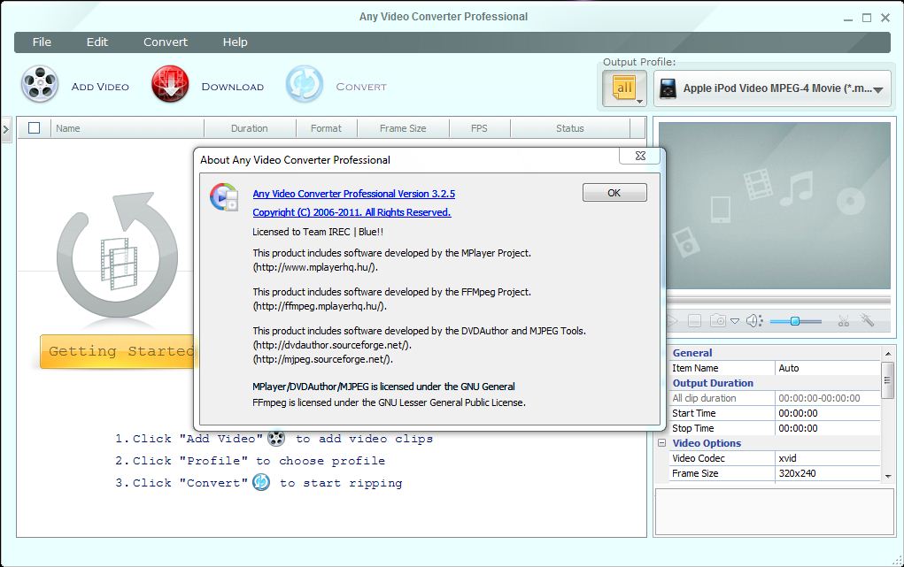Click the film reel icon beside "Add Video" in step 1

click(x=276, y=439)
